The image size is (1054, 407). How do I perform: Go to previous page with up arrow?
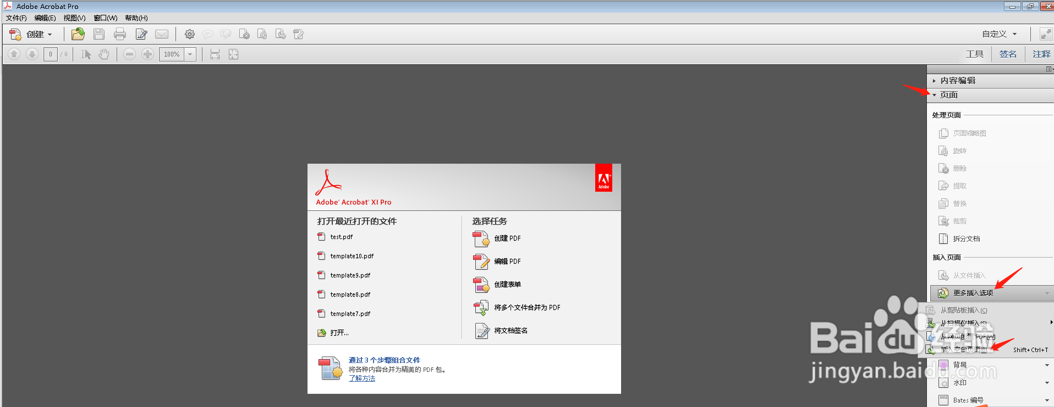click(14, 54)
